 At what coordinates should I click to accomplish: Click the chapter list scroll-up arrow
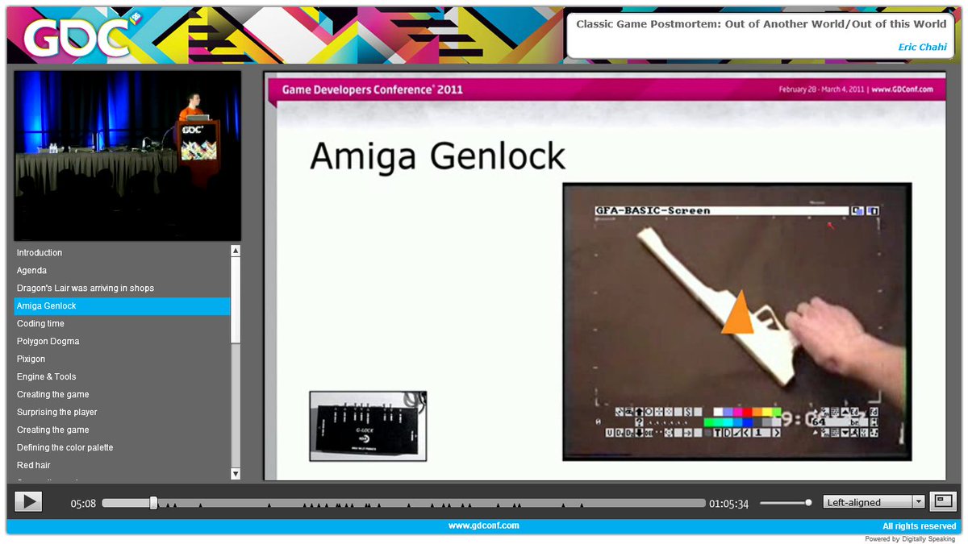(x=236, y=251)
